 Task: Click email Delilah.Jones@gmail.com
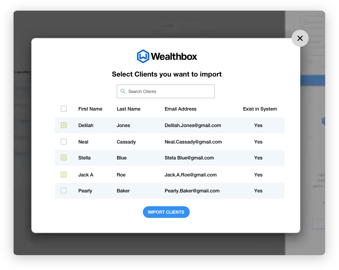coord(193,125)
